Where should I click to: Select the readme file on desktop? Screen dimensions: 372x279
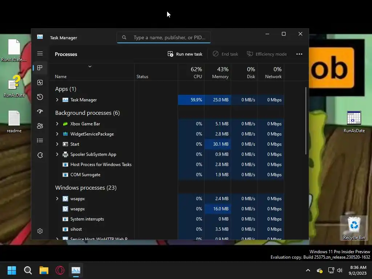coord(14,122)
